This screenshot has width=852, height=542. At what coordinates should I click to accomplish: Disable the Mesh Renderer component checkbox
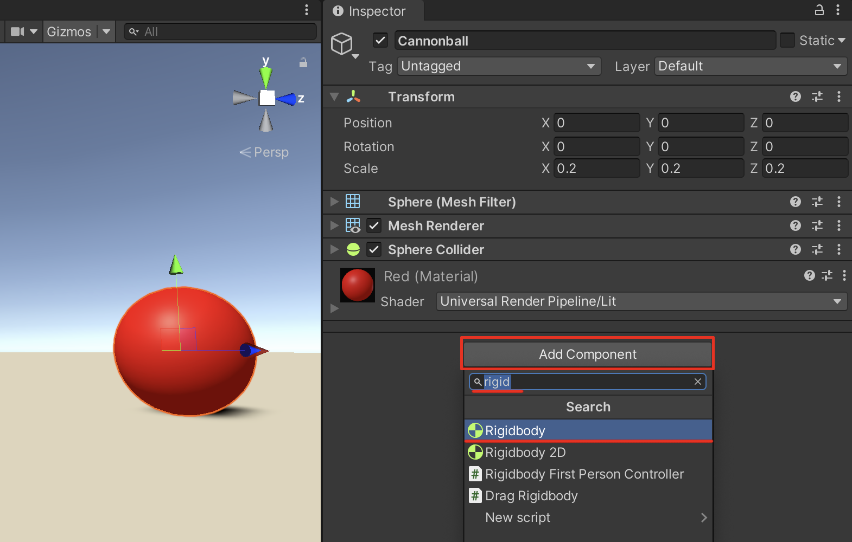(x=374, y=225)
